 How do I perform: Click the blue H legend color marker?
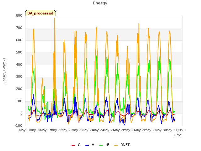click(x=87, y=145)
